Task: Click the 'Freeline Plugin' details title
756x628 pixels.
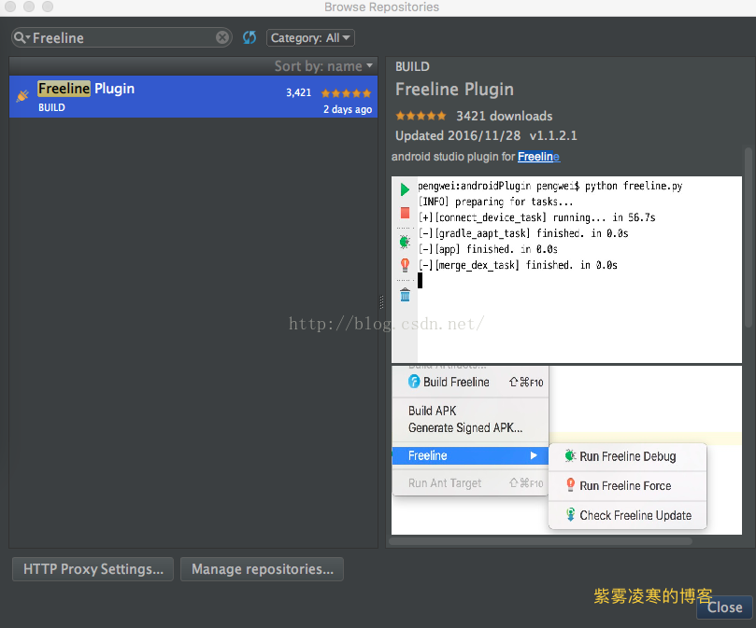Action: coord(455,89)
